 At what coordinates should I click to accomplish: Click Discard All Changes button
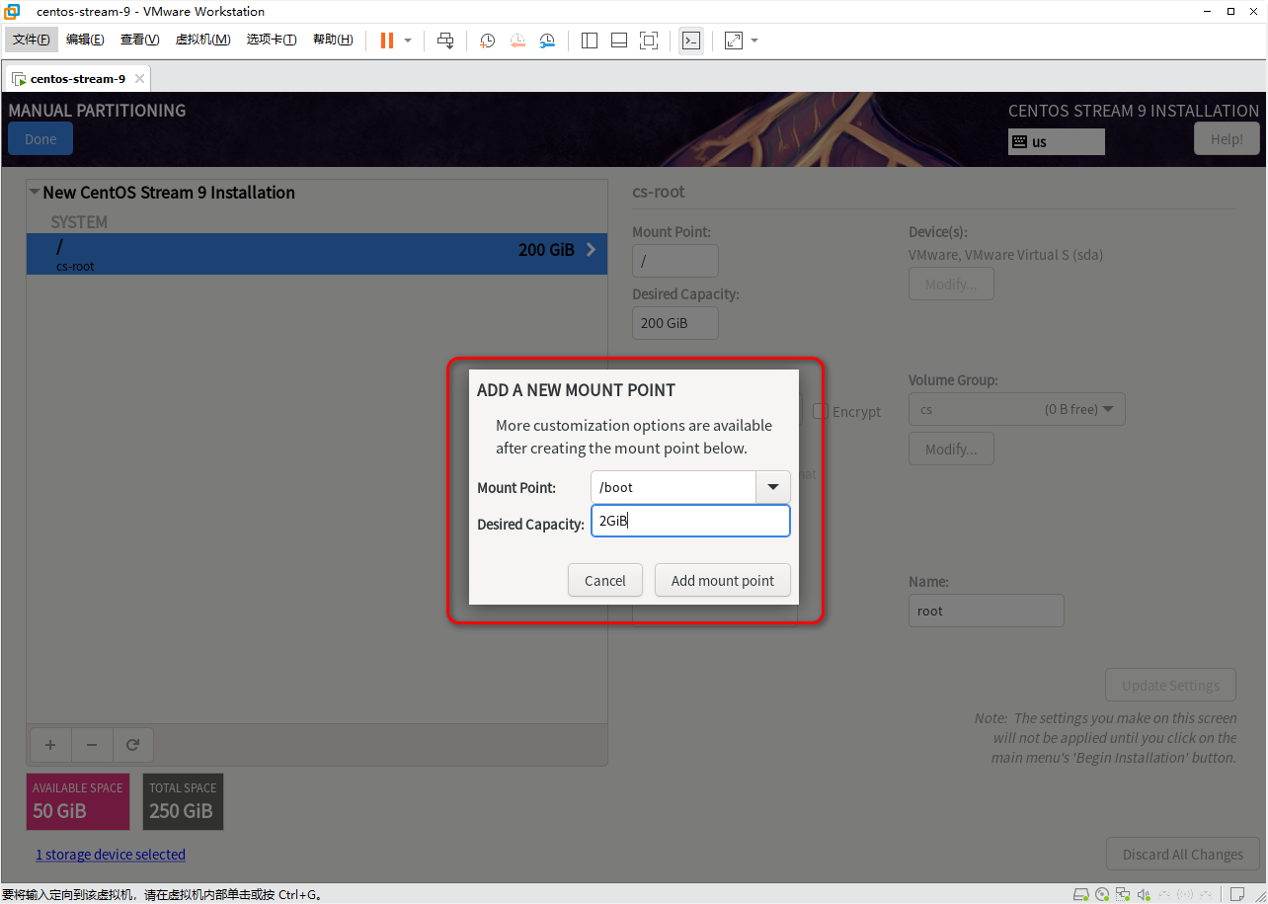pos(1183,854)
